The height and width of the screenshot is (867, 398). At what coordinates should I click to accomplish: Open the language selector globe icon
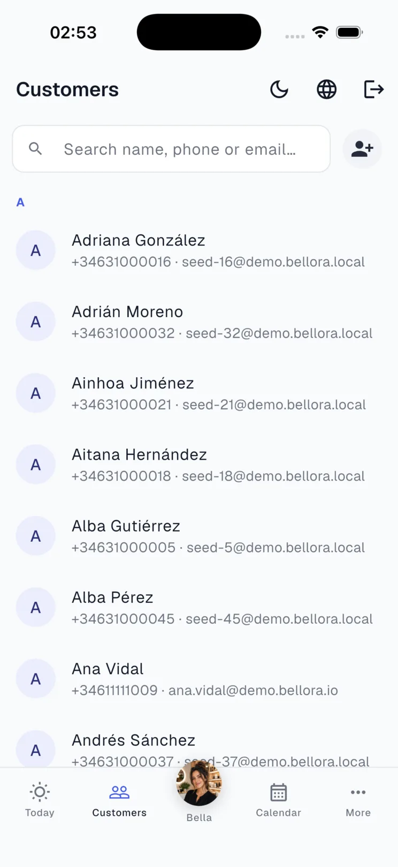(326, 89)
